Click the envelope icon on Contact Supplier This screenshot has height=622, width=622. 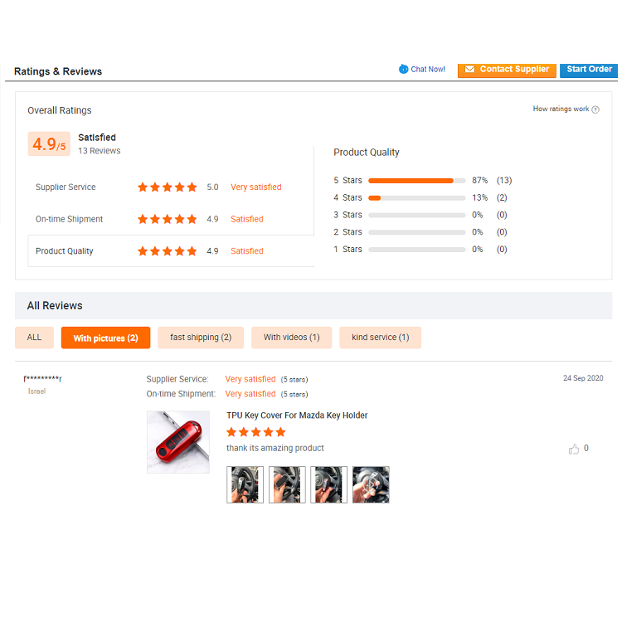point(469,69)
